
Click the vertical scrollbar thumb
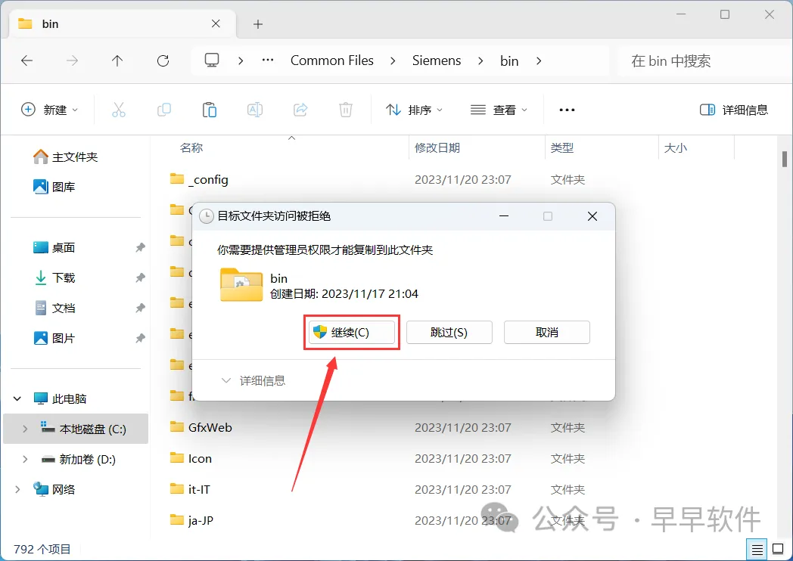[785, 160]
